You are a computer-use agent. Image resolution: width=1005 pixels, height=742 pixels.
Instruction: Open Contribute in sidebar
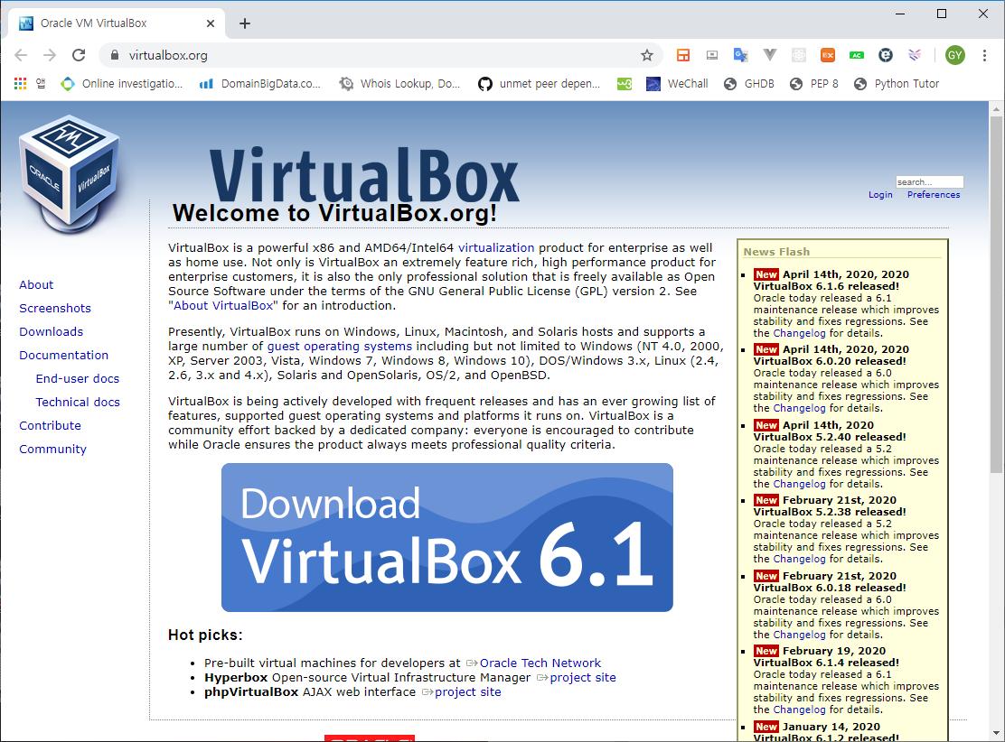point(50,426)
